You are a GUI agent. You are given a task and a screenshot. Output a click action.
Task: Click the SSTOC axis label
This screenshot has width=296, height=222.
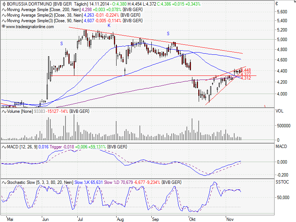click(x=282, y=182)
